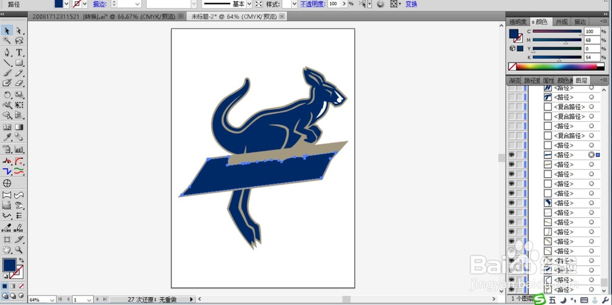This screenshot has height=305, width=612.
Task: Open the stroke weight dropdown
Action: tap(137, 4)
